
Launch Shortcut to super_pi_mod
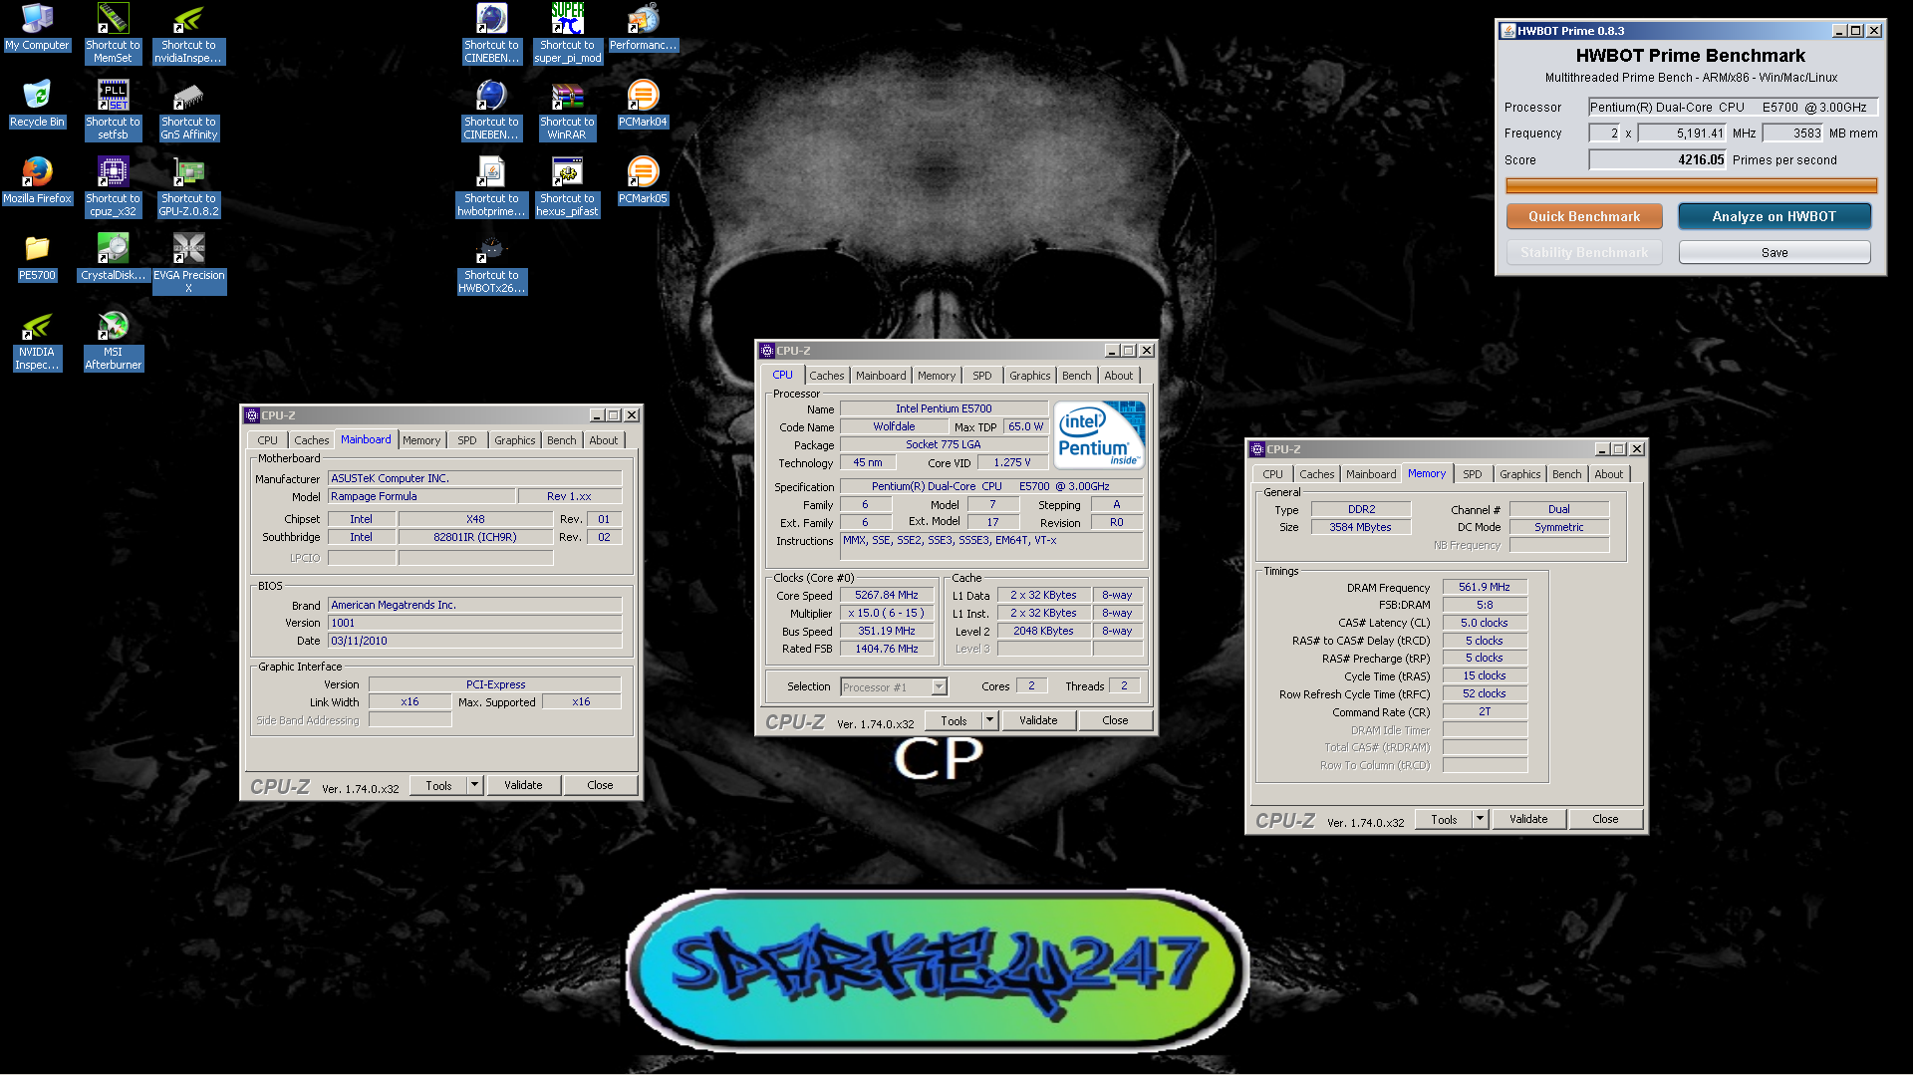567,33
